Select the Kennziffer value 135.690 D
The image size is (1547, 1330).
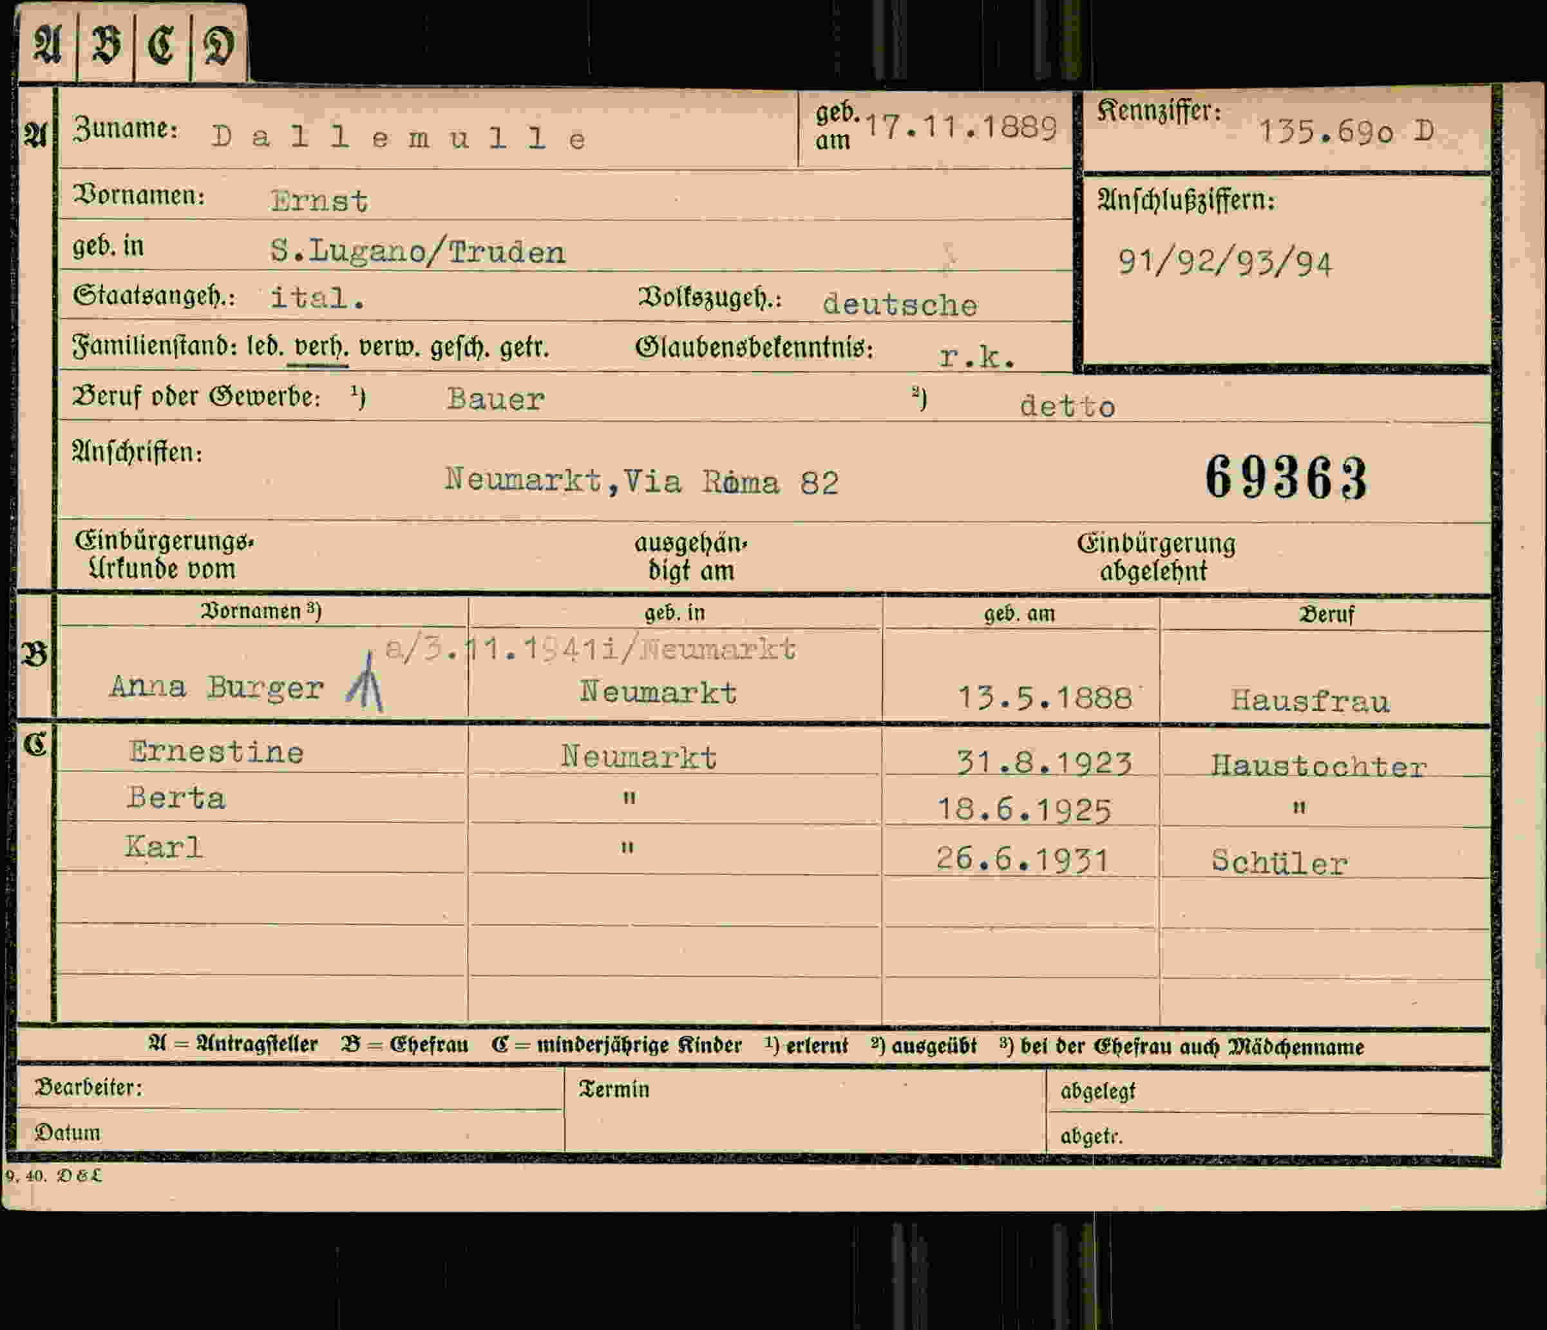click(1346, 131)
